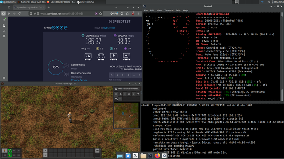284x159 pixels.
Task: Open bookmarks star in Firefox sidebar
Action: tap(4, 36)
